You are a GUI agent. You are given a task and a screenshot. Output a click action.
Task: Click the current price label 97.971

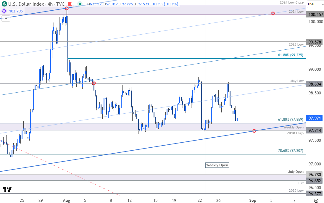(x=315, y=118)
